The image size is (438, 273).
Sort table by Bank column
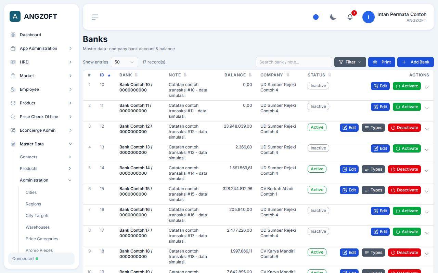click(128, 75)
